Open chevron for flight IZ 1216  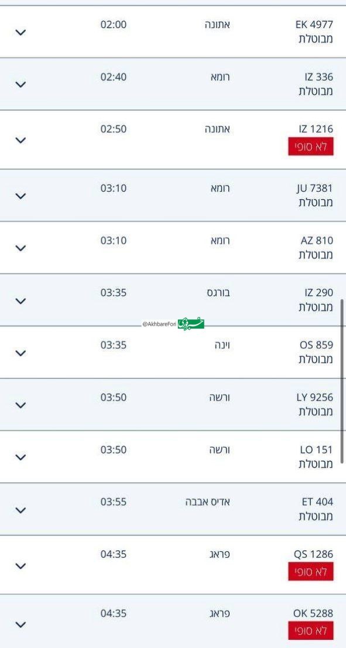20,140
